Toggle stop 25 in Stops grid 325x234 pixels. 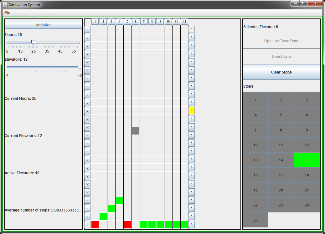255,220
